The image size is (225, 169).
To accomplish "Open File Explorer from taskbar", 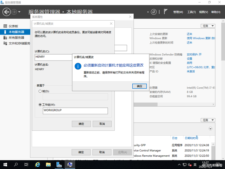I will pos(48,164).
